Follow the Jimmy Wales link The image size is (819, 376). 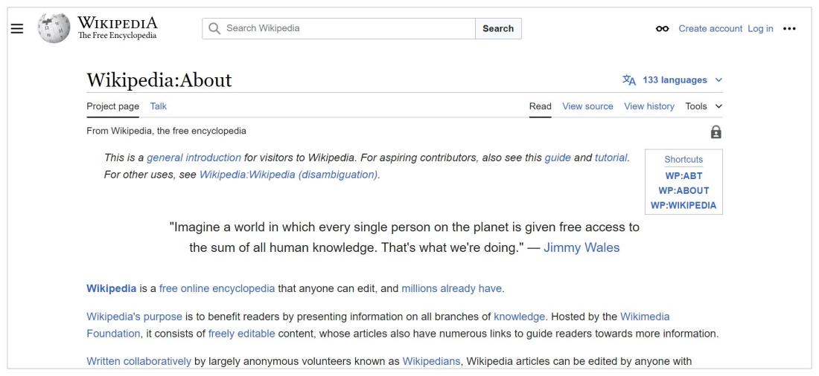[581, 247]
